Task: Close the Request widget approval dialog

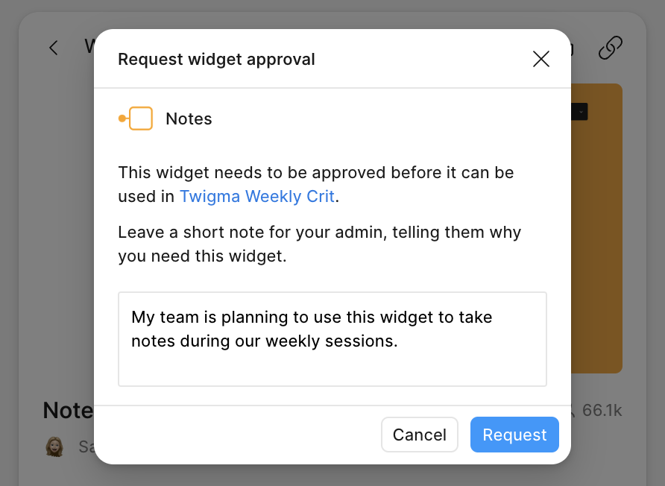Action: (x=540, y=59)
